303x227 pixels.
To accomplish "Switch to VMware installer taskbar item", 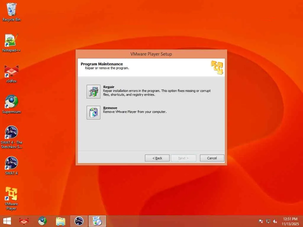I will pyautogui.click(x=97, y=221).
